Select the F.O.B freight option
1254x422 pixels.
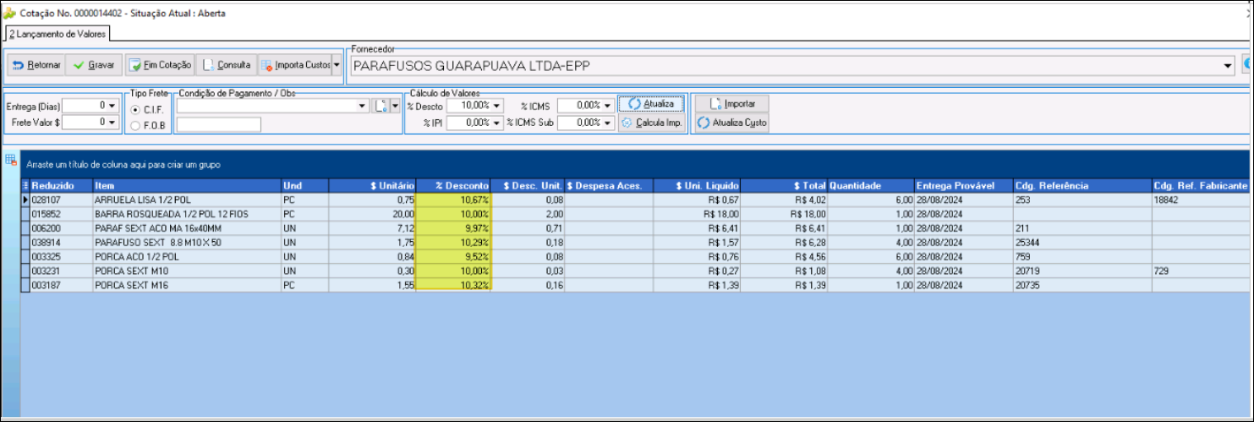pos(146,126)
